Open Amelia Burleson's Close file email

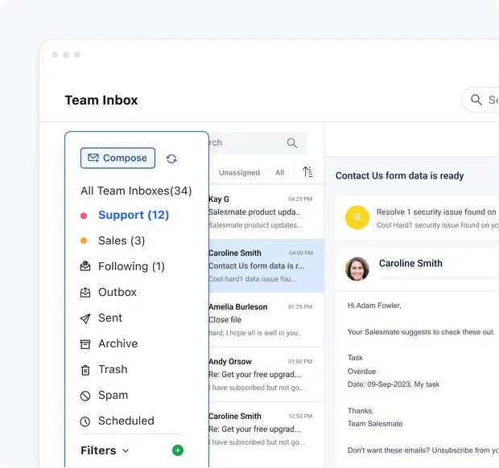coord(266,320)
